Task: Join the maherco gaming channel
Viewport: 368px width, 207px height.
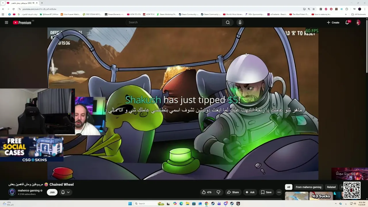Action: pos(52,192)
